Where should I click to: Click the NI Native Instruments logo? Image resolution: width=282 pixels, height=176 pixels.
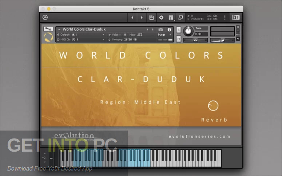point(236,17)
